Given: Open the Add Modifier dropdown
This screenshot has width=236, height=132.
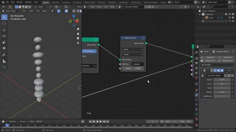Looking at the screenshot, I should click(218, 65).
